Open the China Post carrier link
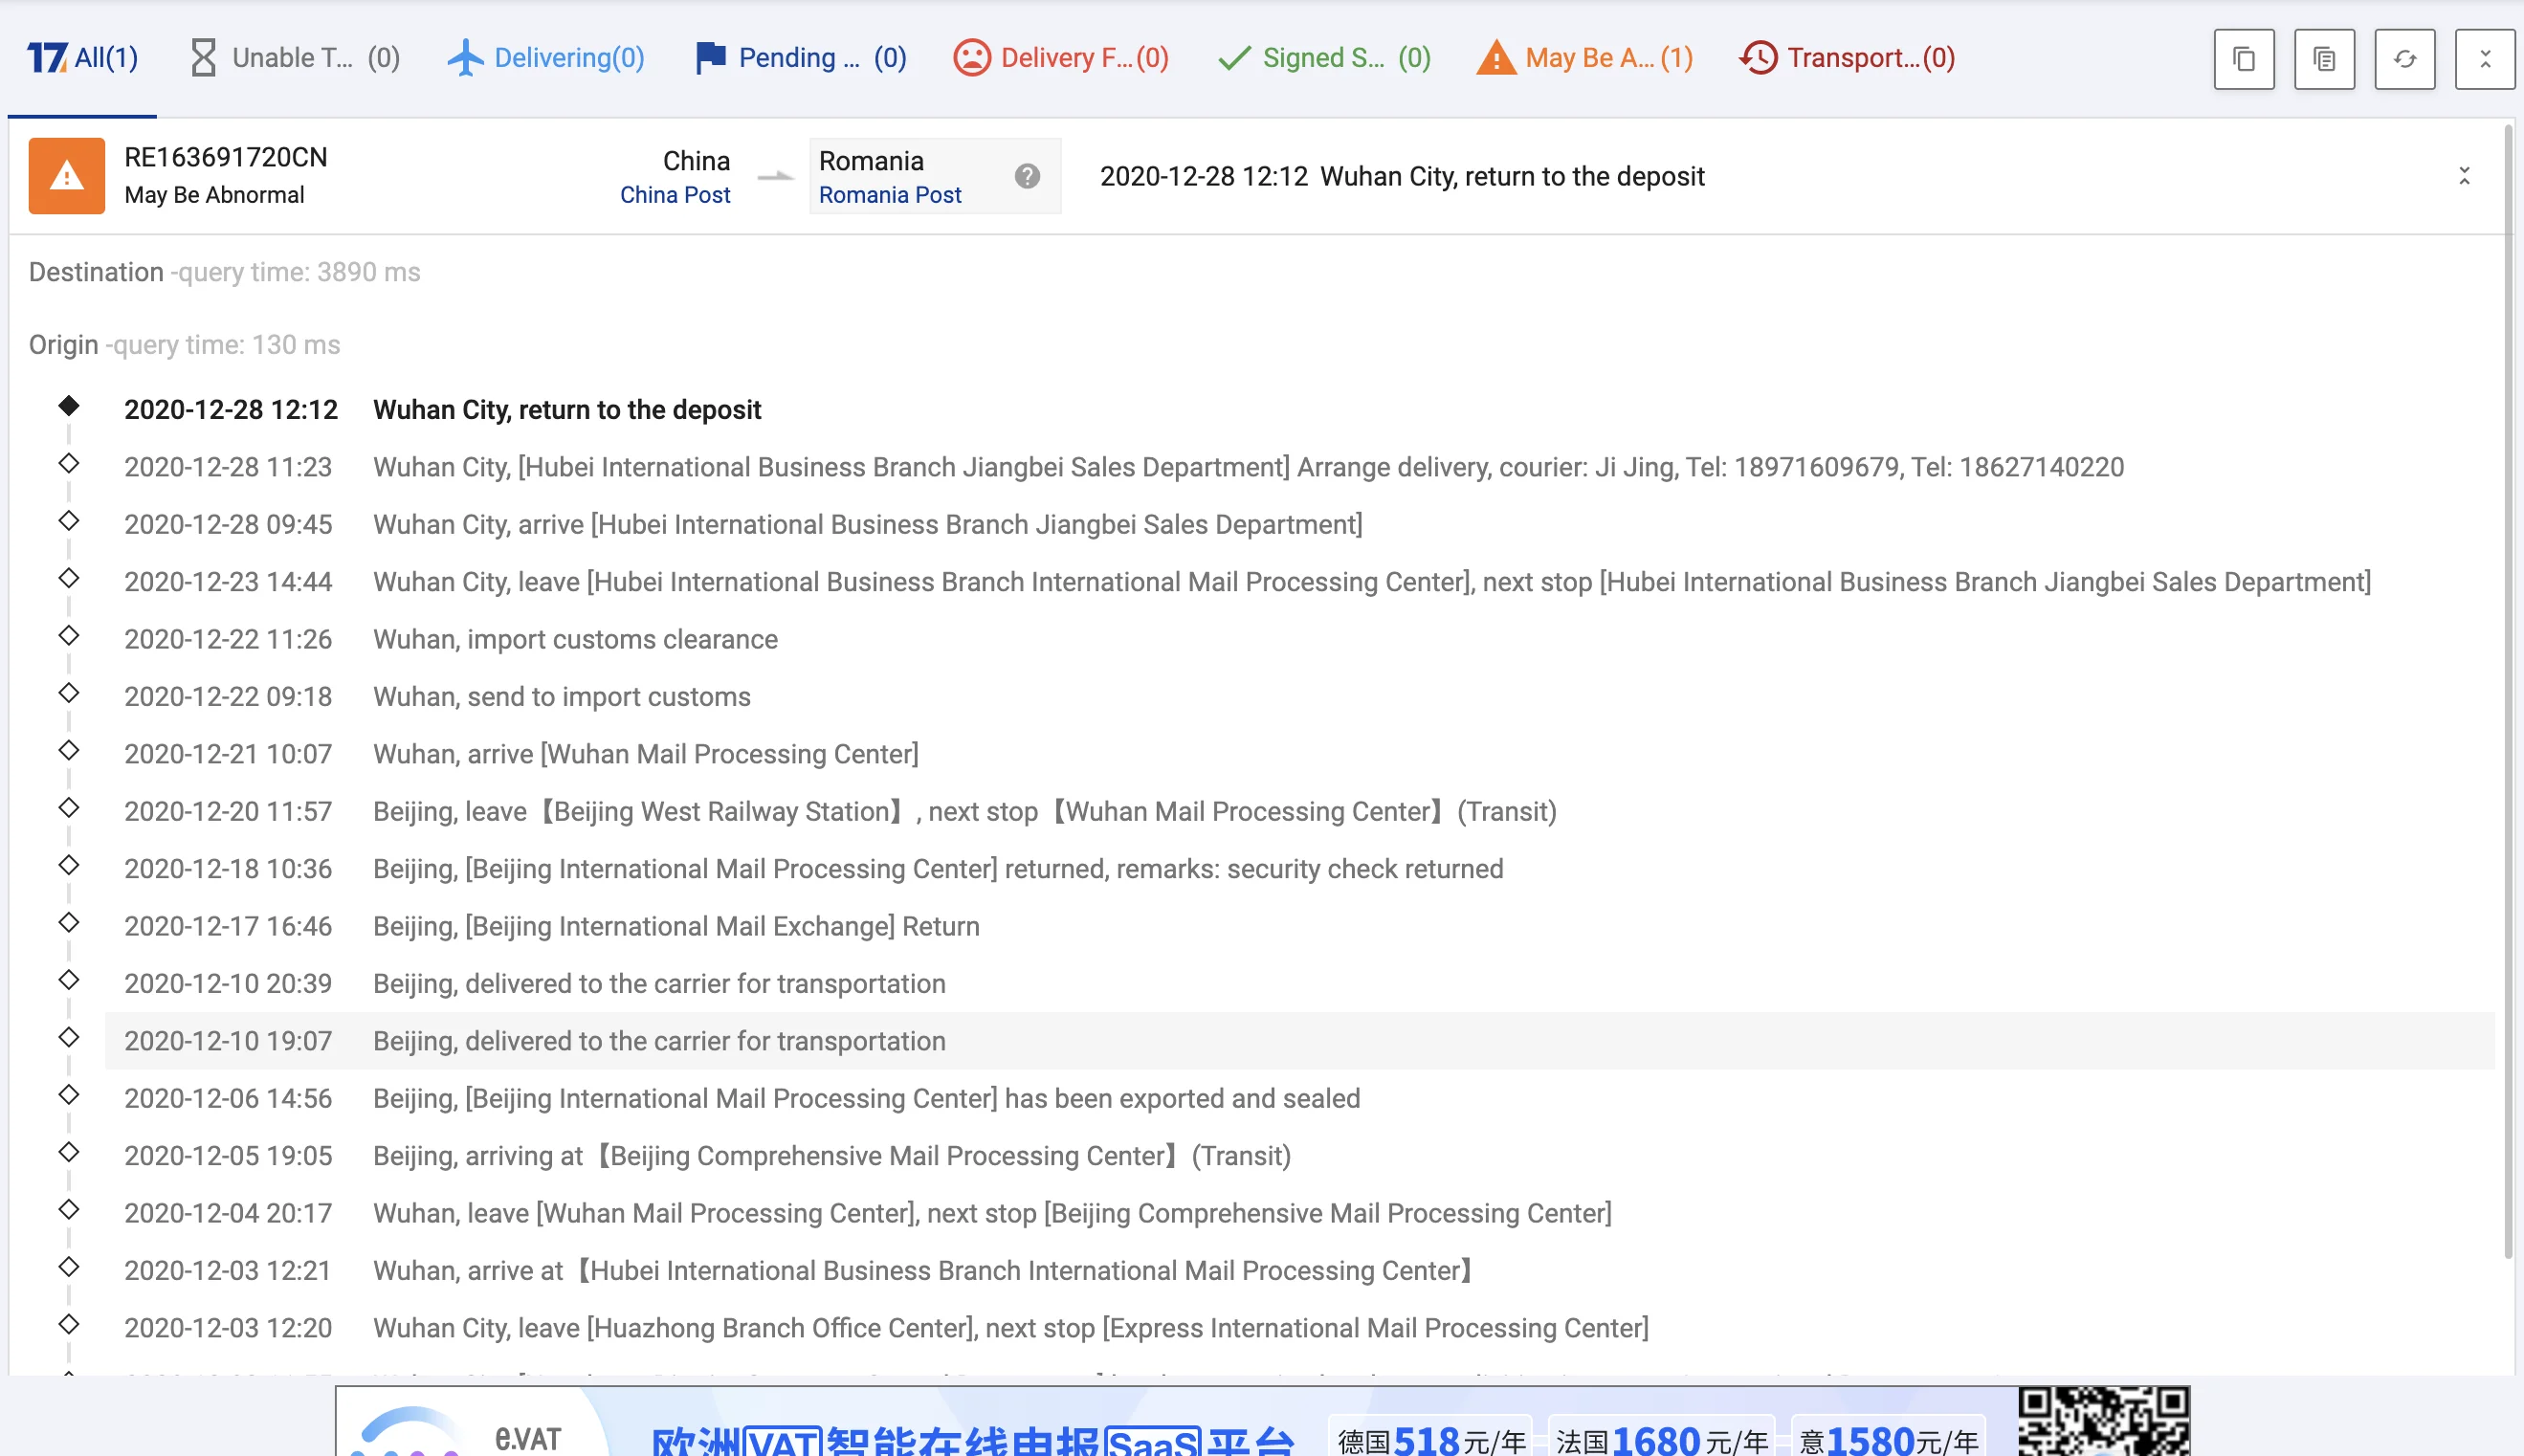This screenshot has width=2524, height=1456. (674, 195)
